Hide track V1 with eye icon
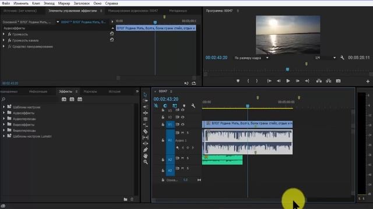The height and width of the screenshot is (209, 373). [x=182, y=124]
